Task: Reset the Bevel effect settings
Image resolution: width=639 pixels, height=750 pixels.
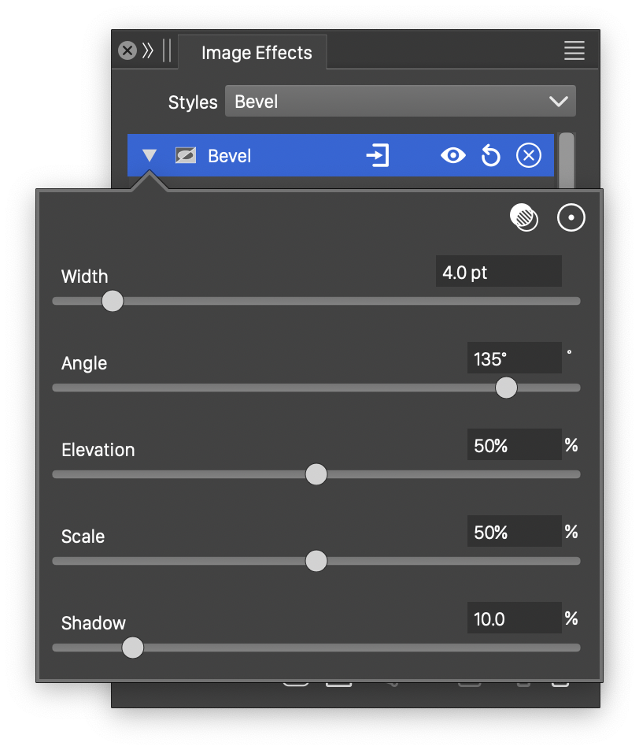Action: pyautogui.click(x=490, y=156)
